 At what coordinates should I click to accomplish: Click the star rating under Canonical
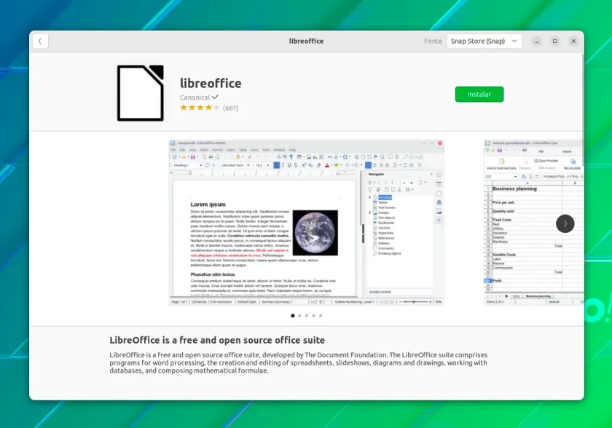click(200, 108)
